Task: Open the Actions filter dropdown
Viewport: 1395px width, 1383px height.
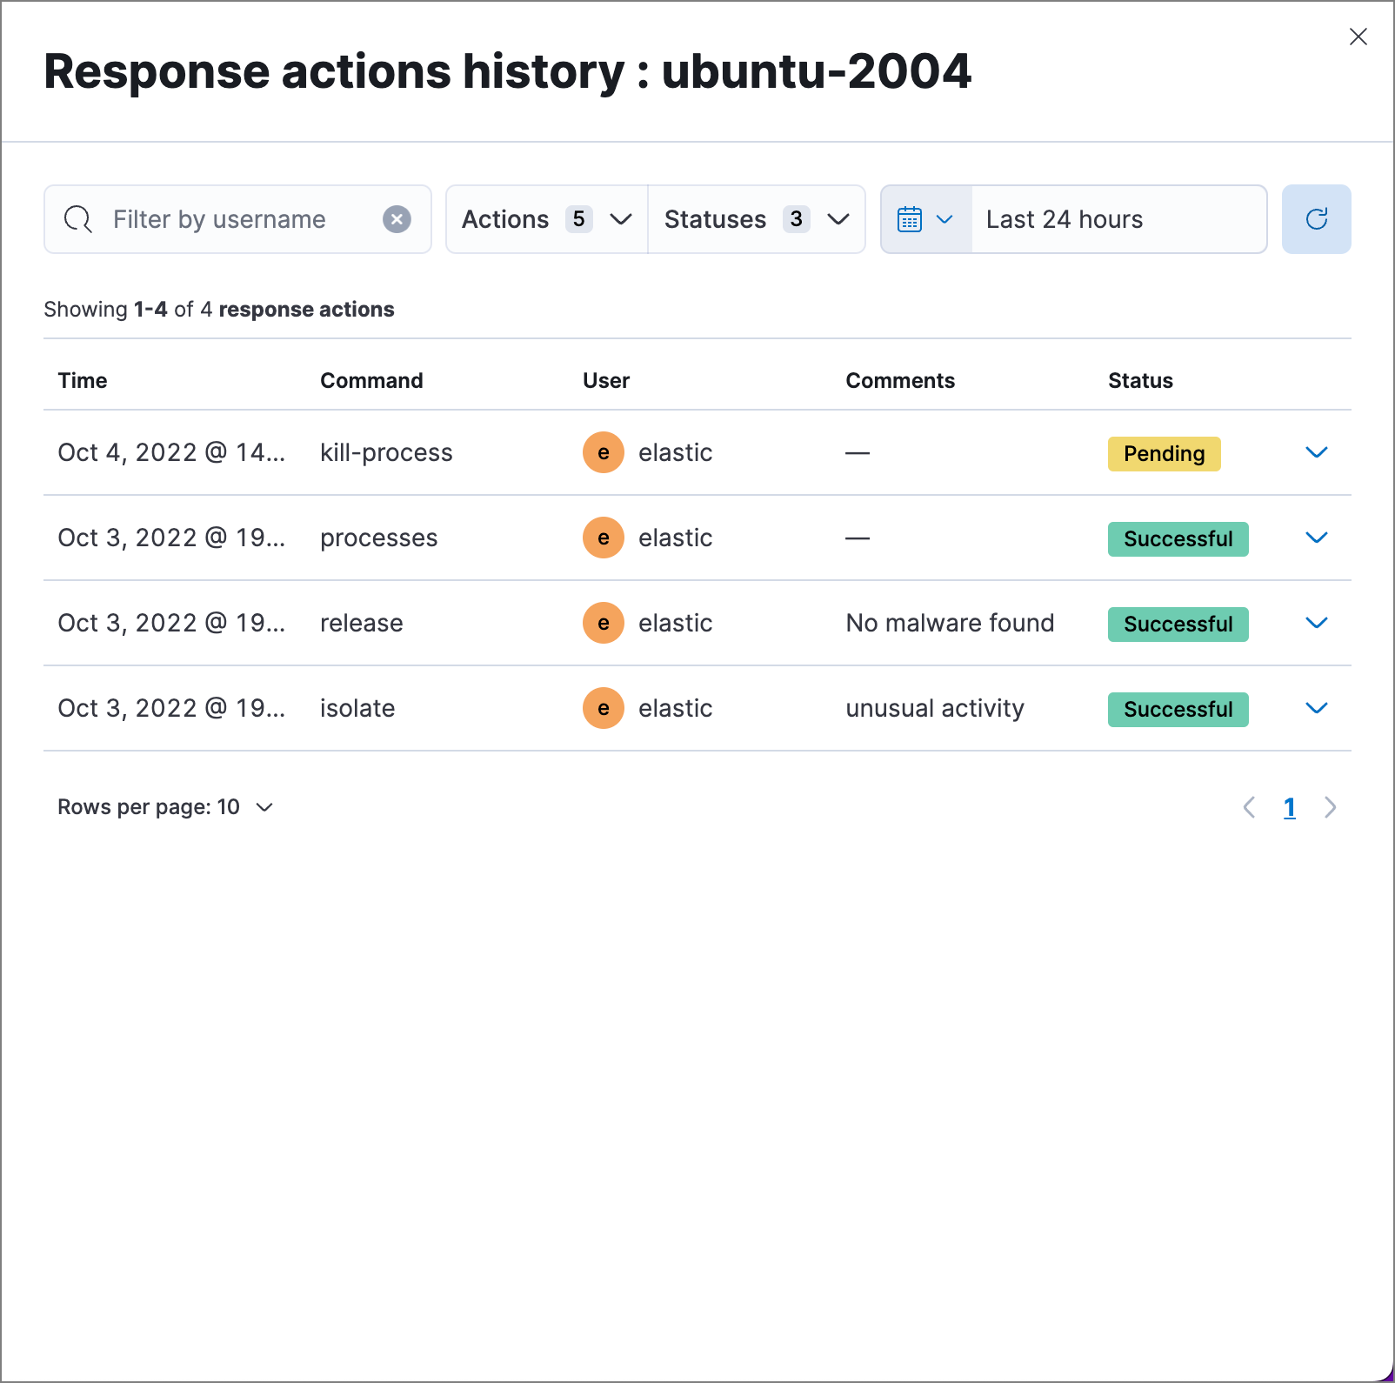Action: pyautogui.click(x=545, y=219)
